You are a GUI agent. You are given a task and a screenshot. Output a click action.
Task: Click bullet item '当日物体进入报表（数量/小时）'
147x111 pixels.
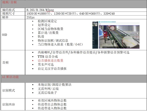click(x=60, y=44)
